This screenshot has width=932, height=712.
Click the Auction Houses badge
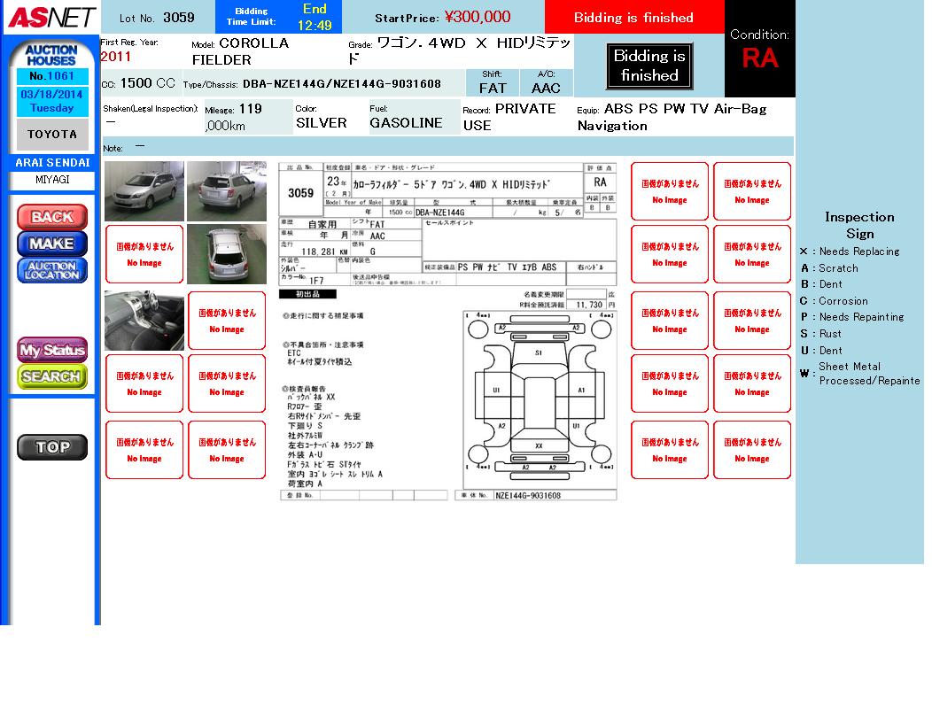pos(52,55)
